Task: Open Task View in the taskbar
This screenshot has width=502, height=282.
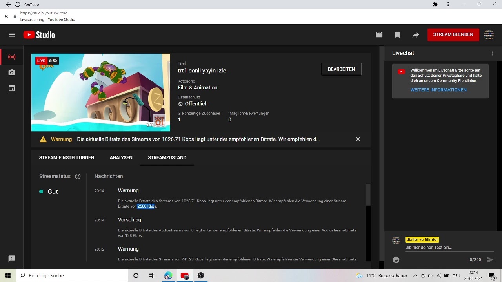Action: click(152, 275)
